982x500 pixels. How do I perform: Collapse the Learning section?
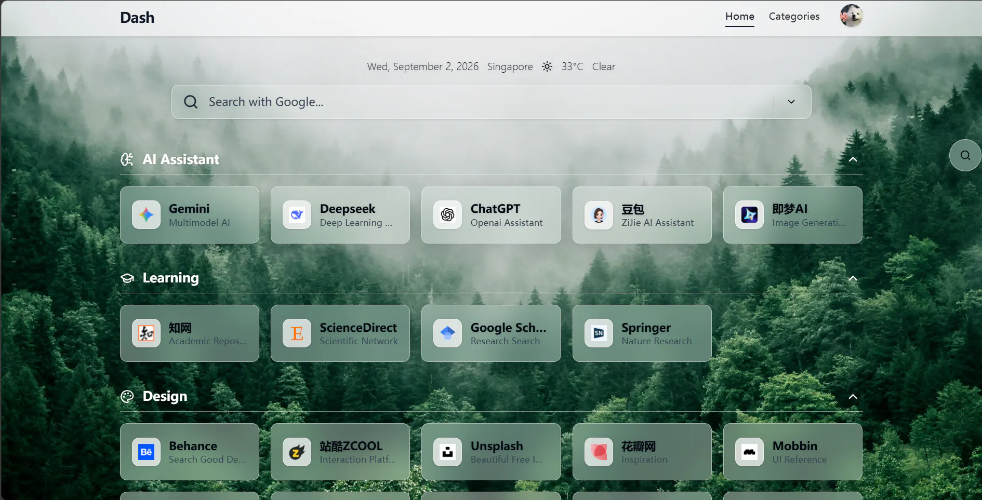click(853, 278)
